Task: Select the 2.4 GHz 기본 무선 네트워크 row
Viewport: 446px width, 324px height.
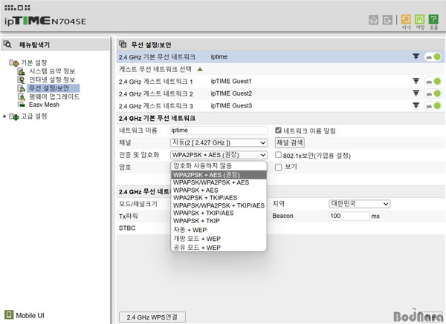Action: [280, 57]
